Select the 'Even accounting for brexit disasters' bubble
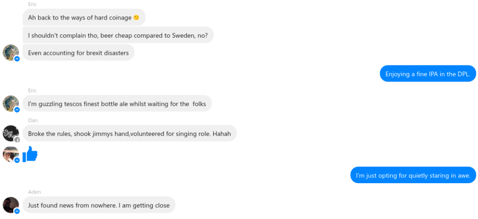Screen dimensions: 478x219 pos(78,53)
